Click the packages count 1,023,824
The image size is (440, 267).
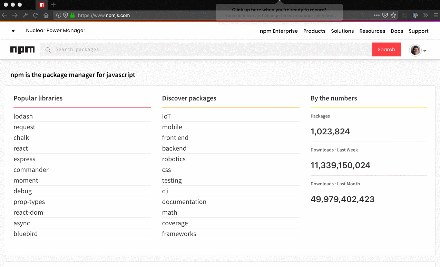click(x=330, y=132)
